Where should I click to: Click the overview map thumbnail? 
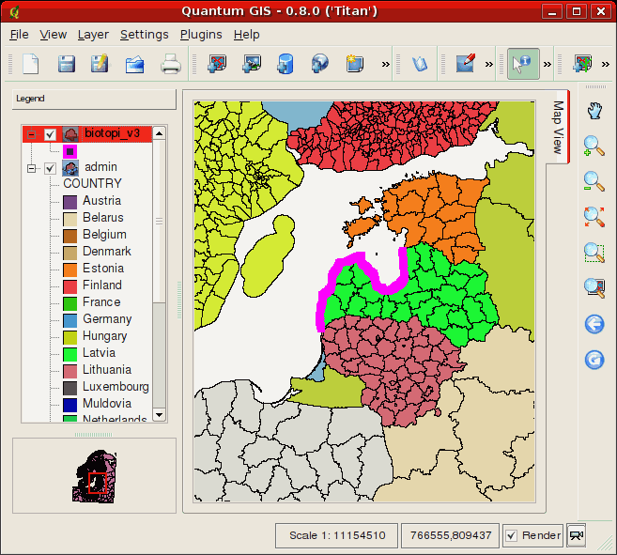95,477
